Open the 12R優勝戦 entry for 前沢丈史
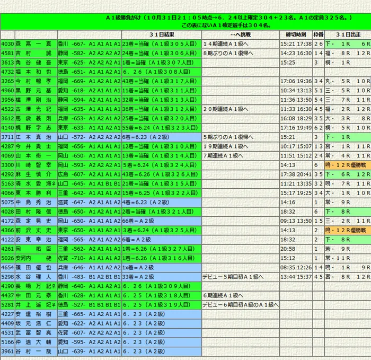 click(x=348, y=230)
